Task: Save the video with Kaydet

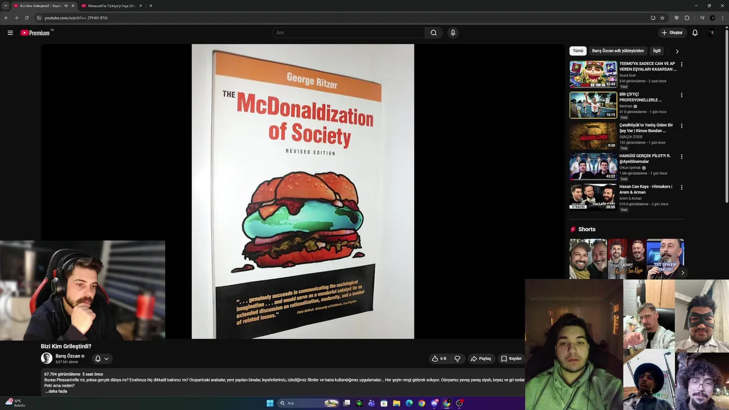Action: [x=511, y=359]
